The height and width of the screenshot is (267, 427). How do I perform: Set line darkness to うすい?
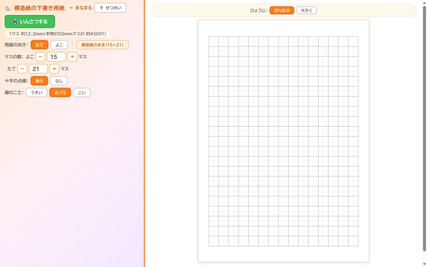pyautogui.click(x=36, y=93)
